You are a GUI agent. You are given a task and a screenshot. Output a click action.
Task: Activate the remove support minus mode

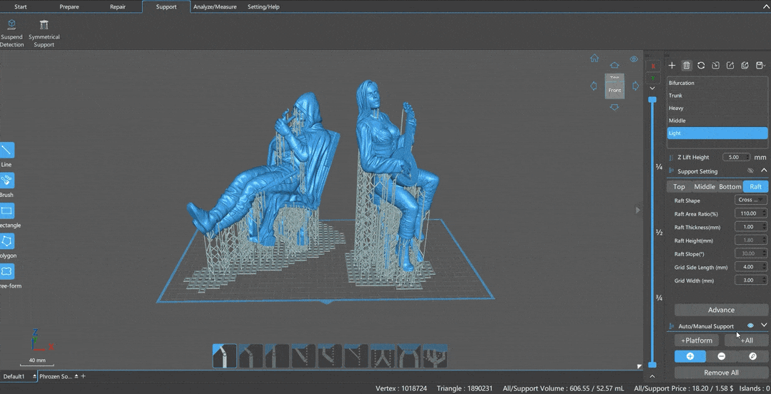click(721, 356)
